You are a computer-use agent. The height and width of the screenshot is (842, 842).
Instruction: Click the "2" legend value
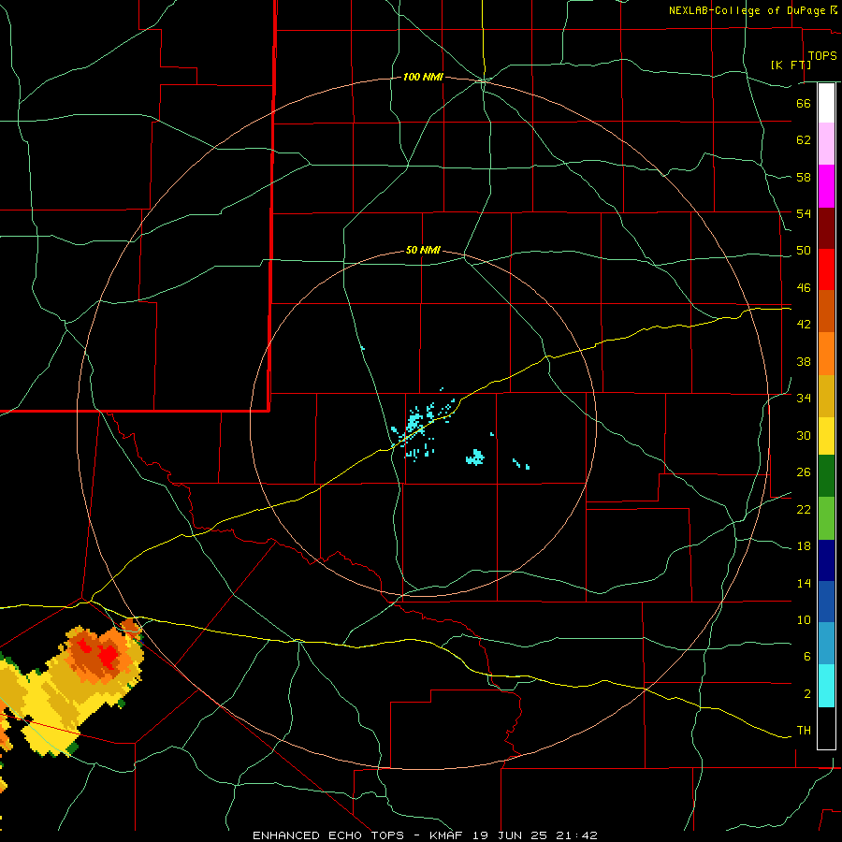[x=806, y=694]
